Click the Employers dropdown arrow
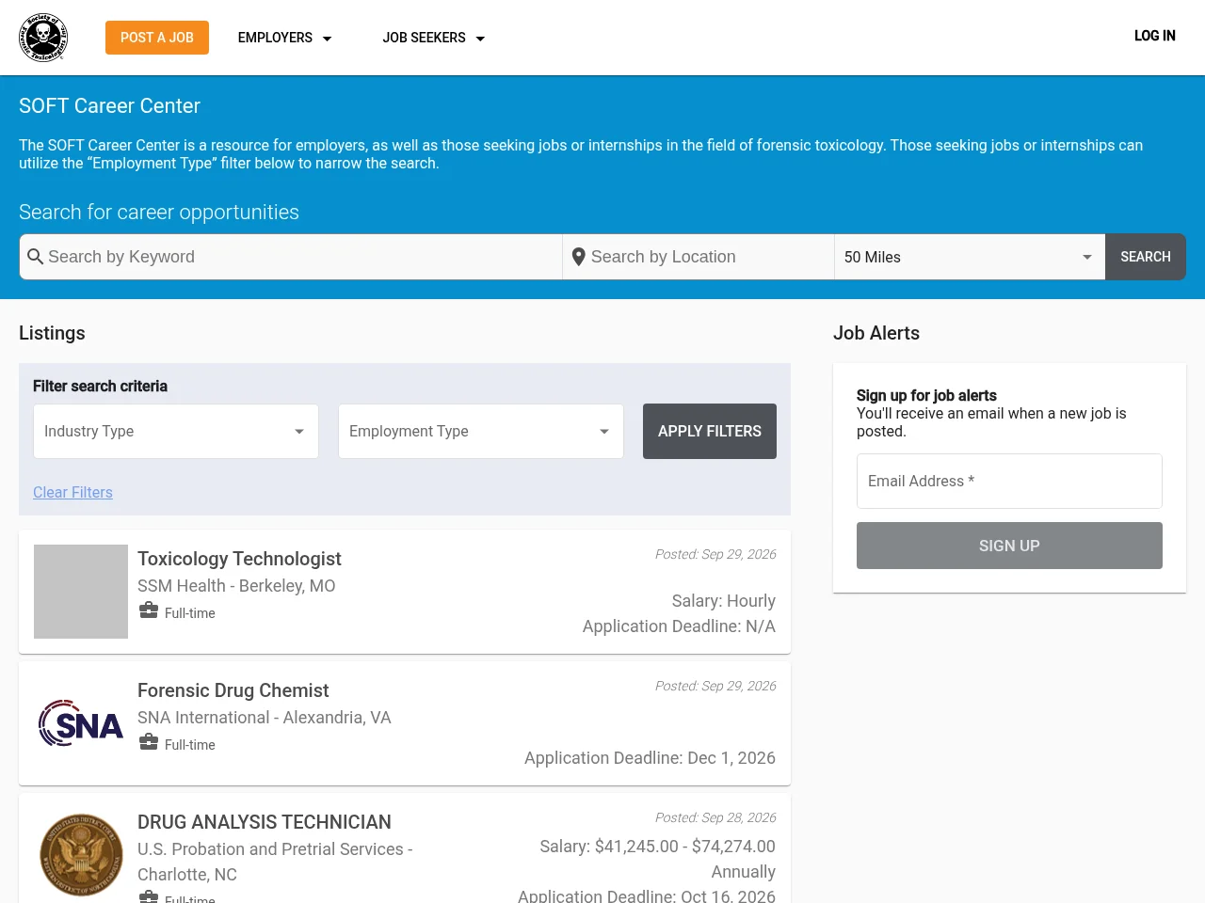Viewport: 1205px width, 903px height. pos(328,39)
